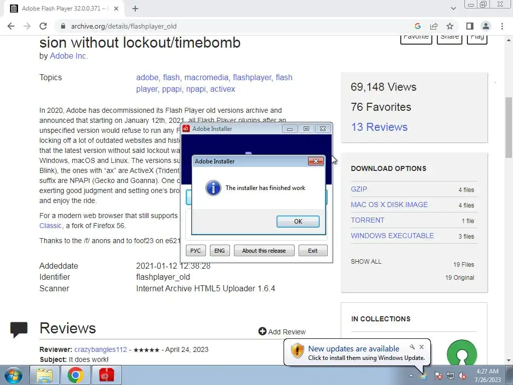The width and height of the screenshot is (513, 385).
Task: Click the taskbar clock showing 4:27 AM
Action: click(487, 375)
